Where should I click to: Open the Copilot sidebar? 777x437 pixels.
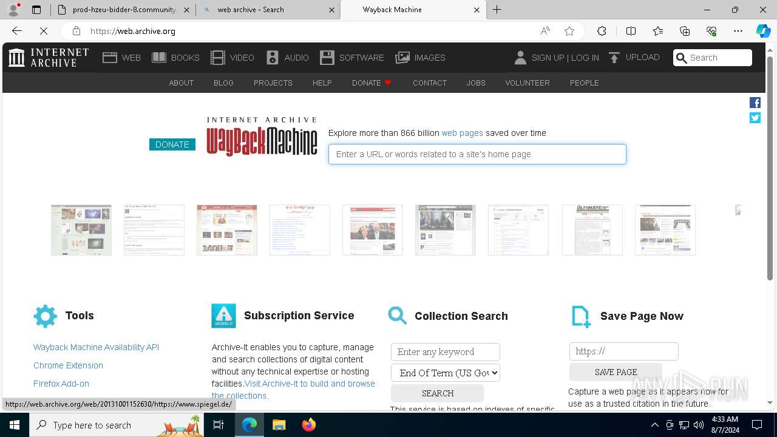(763, 31)
